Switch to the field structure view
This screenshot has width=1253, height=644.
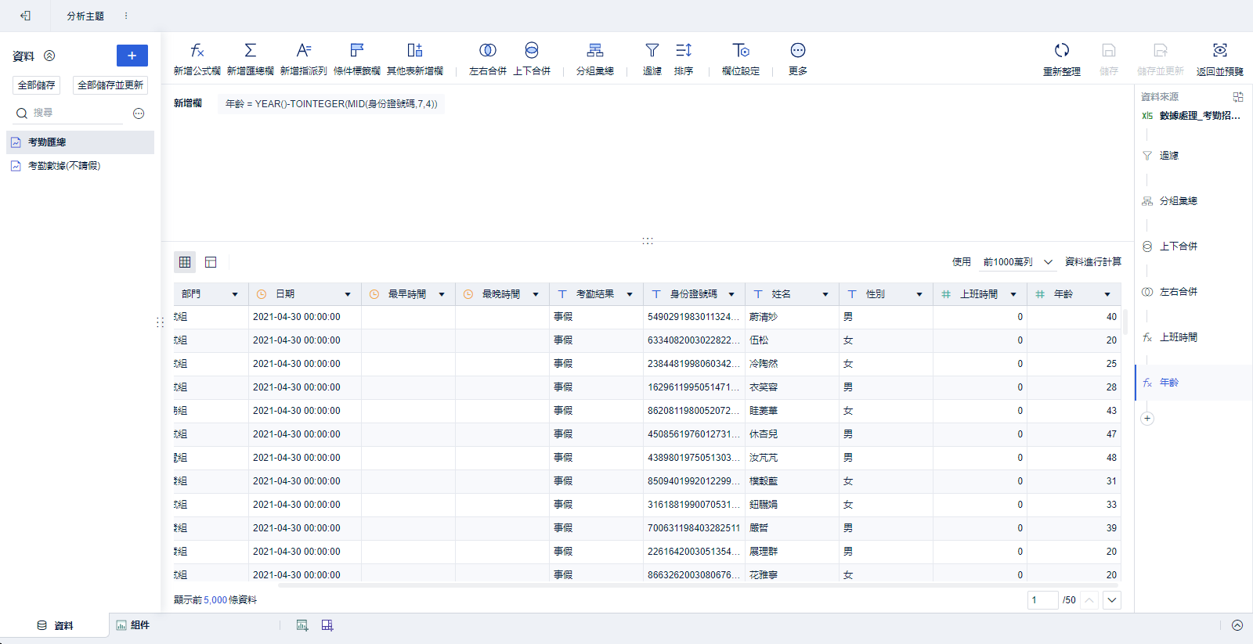(x=211, y=262)
